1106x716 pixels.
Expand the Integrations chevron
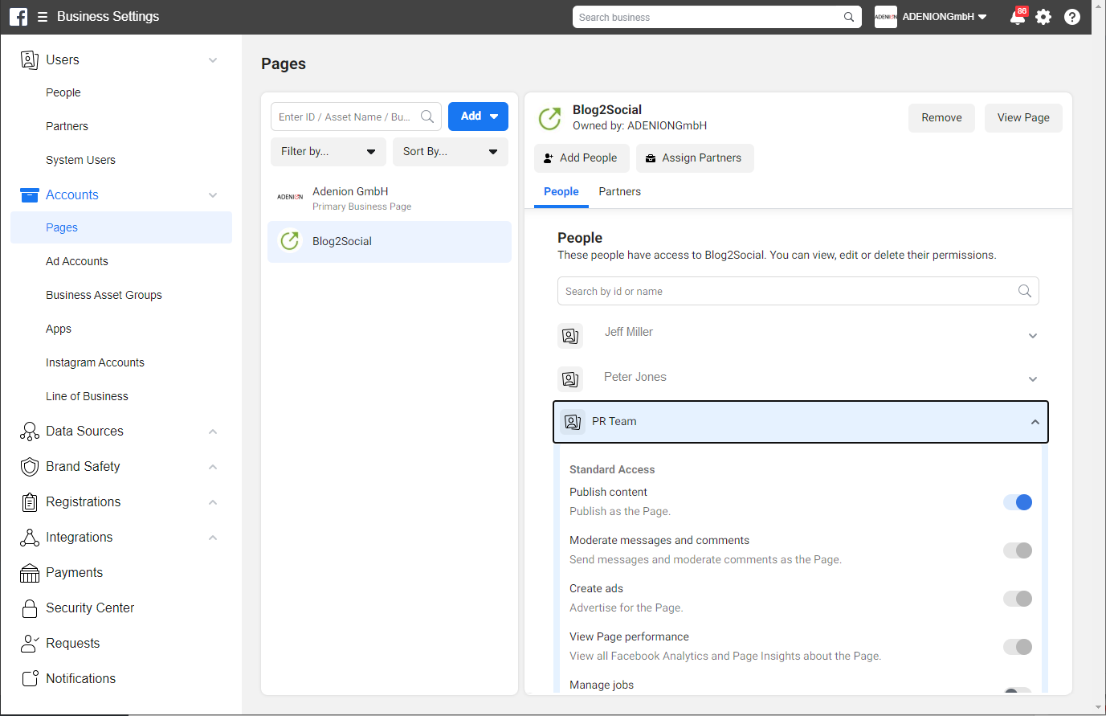click(x=213, y=538)
